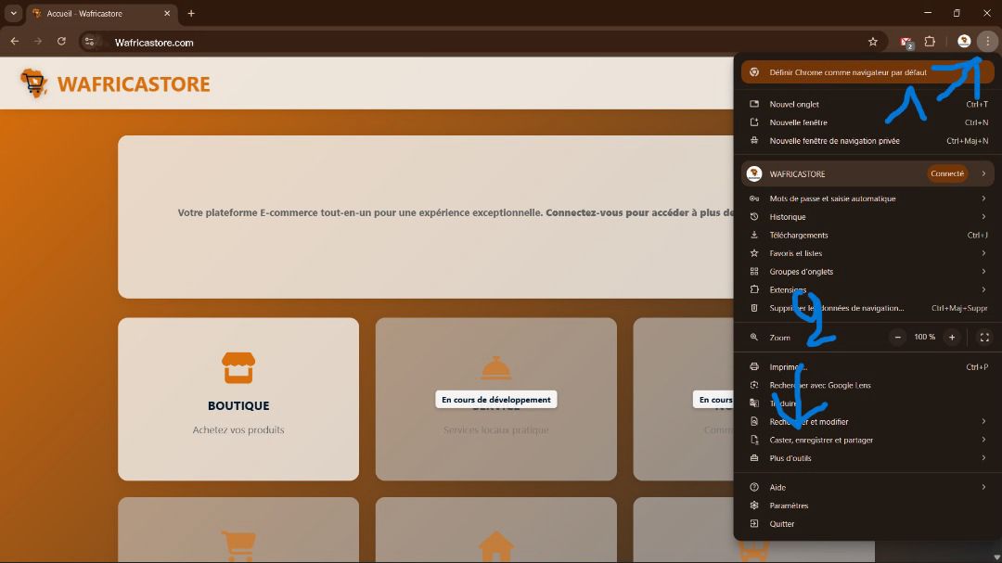
Task: Open the tab search dropdown arrow
Action: coord(13,13)
